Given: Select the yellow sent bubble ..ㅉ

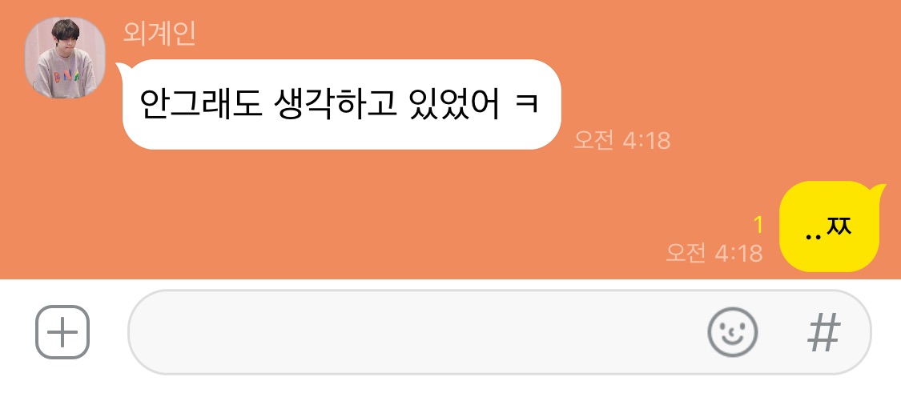Looking at the screenshot, I should pyautogui.click(x=829, y=227).
